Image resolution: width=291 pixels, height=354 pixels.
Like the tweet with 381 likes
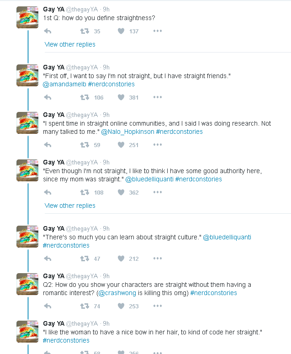point(121,97)
